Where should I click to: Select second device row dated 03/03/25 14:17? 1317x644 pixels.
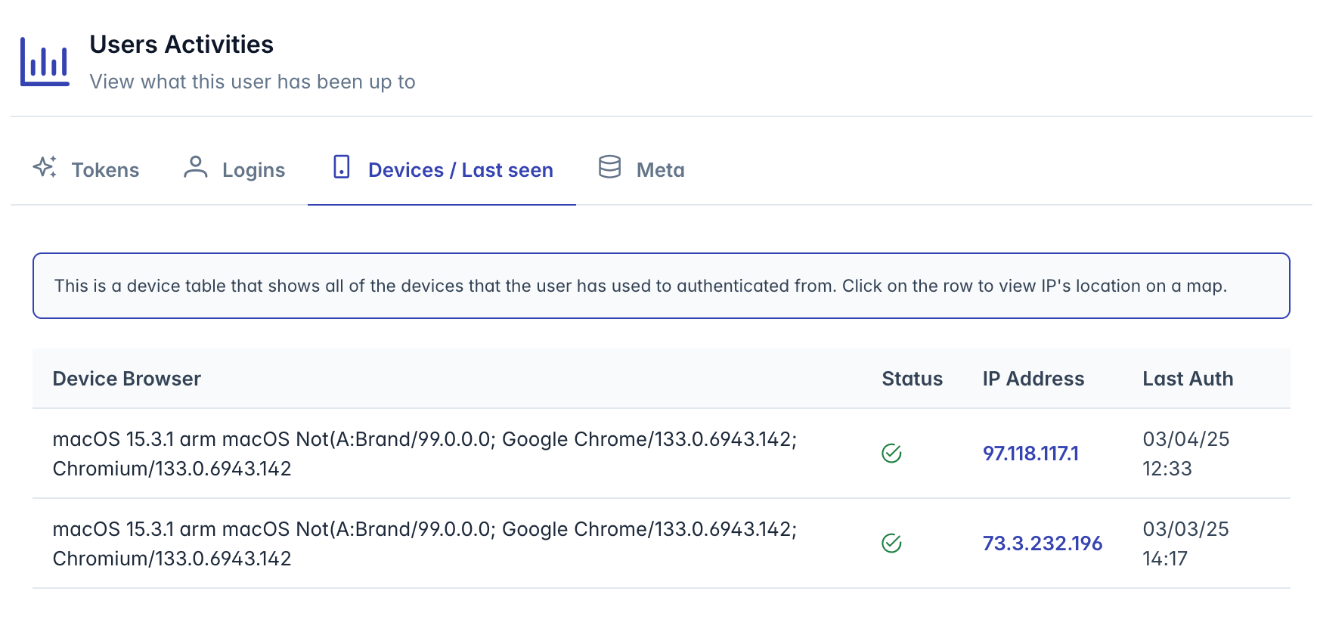coord(661,543)
